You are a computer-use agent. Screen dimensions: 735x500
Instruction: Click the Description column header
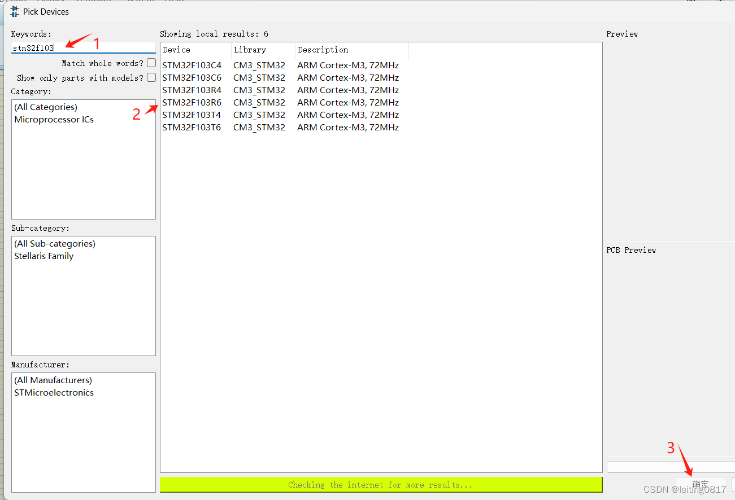coord(352,50)
